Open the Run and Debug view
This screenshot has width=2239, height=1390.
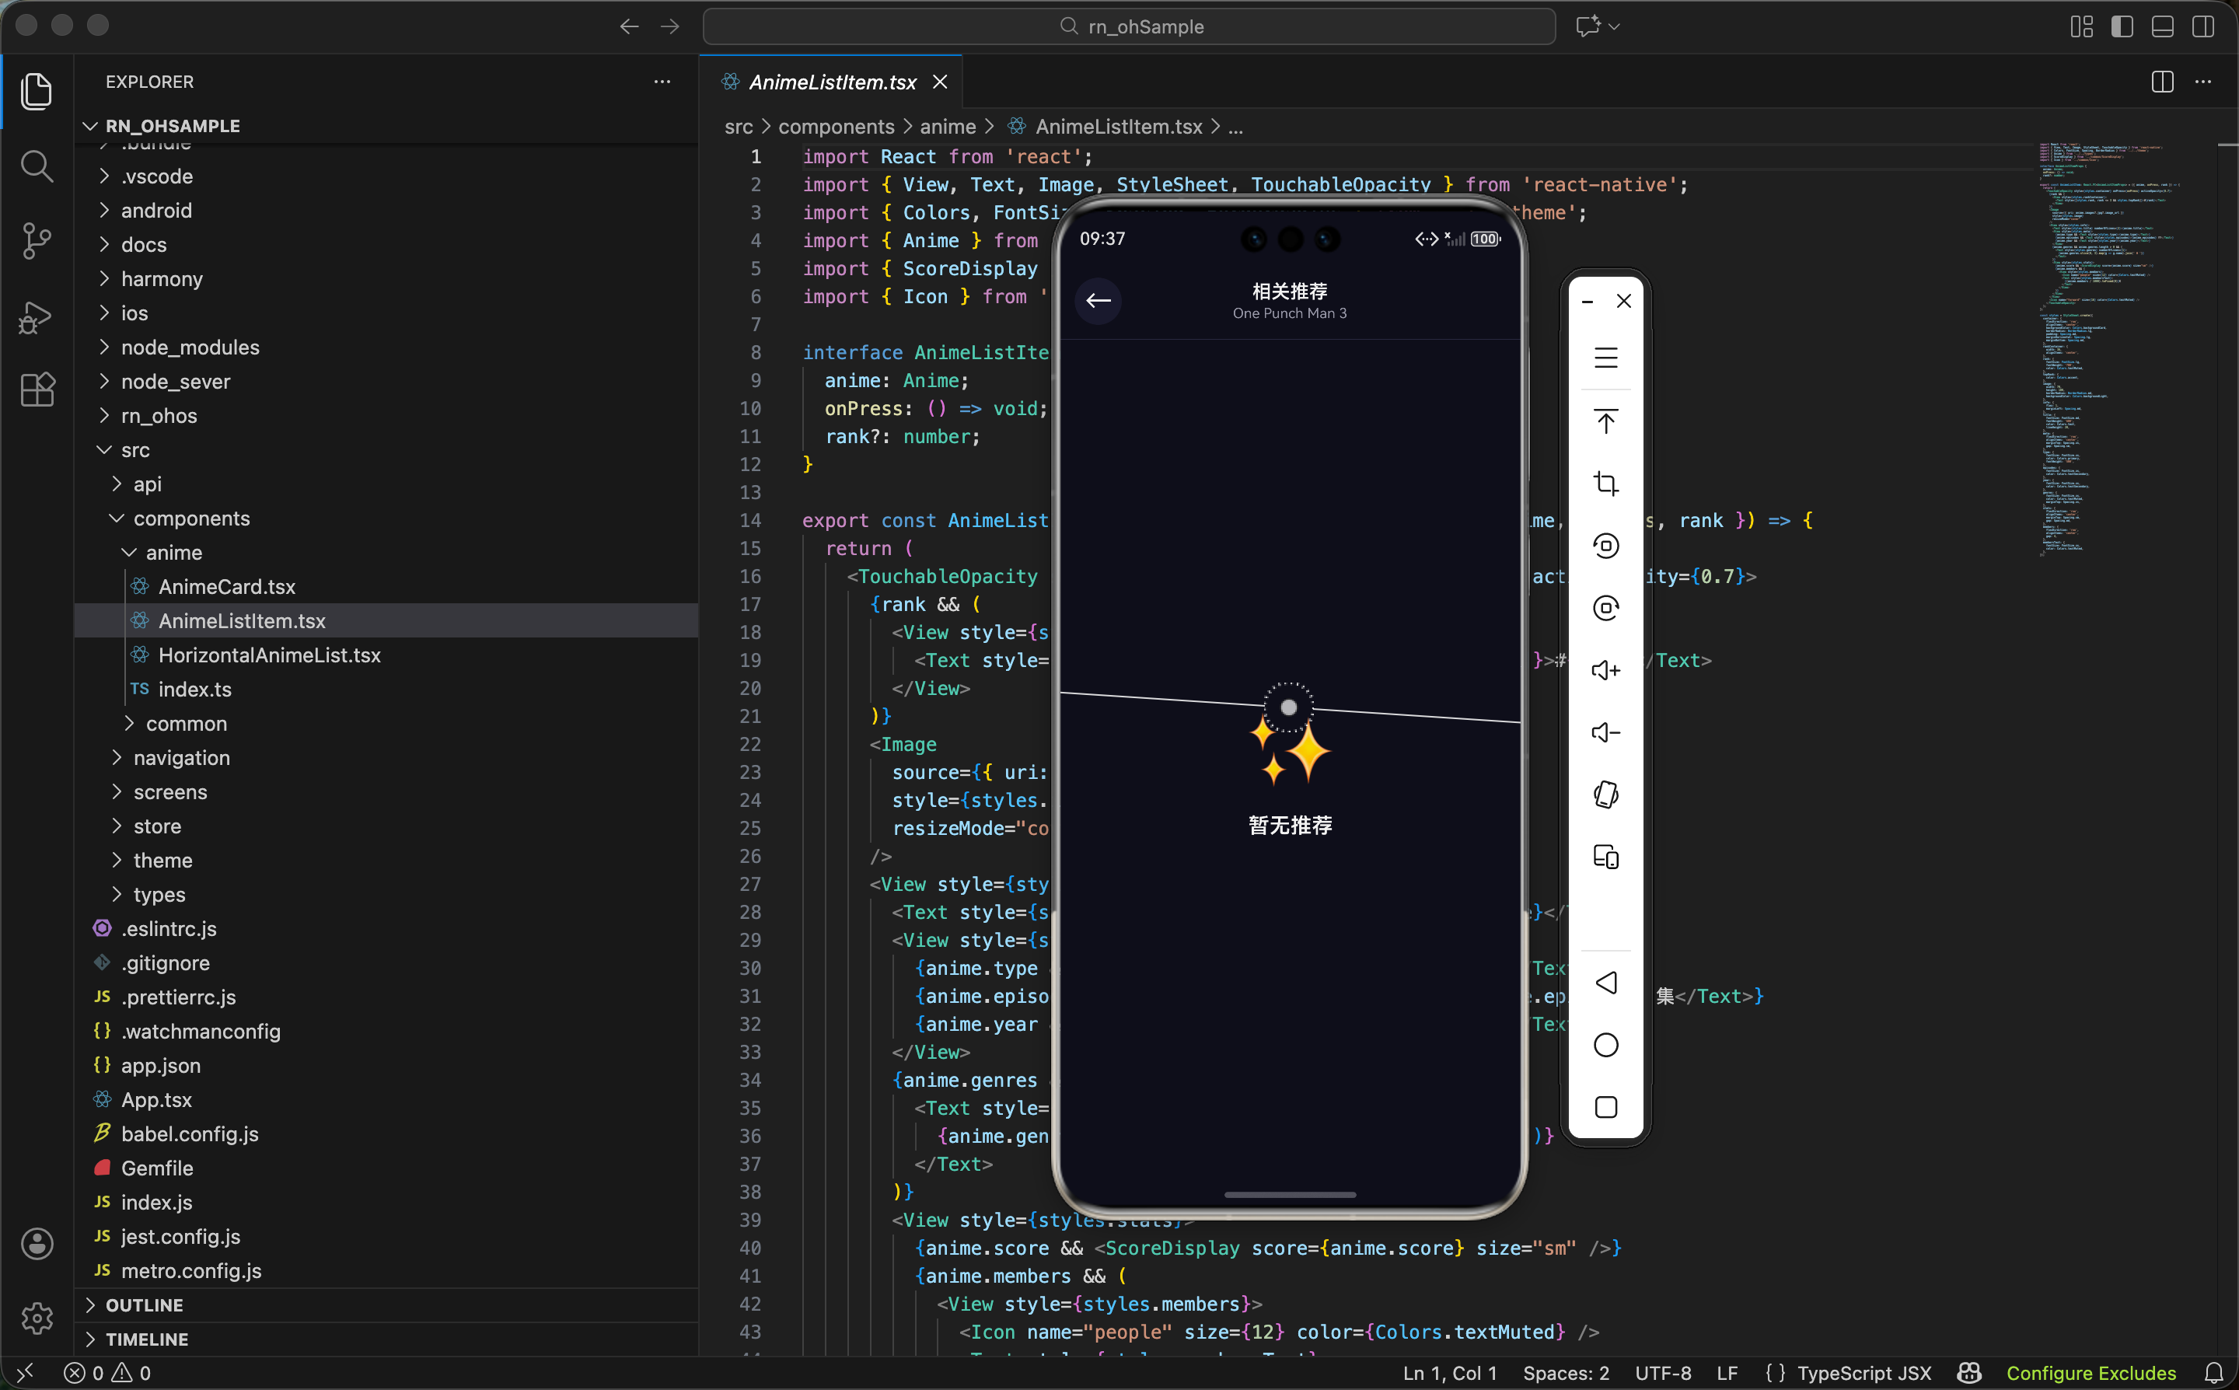[x=37, y=316]
